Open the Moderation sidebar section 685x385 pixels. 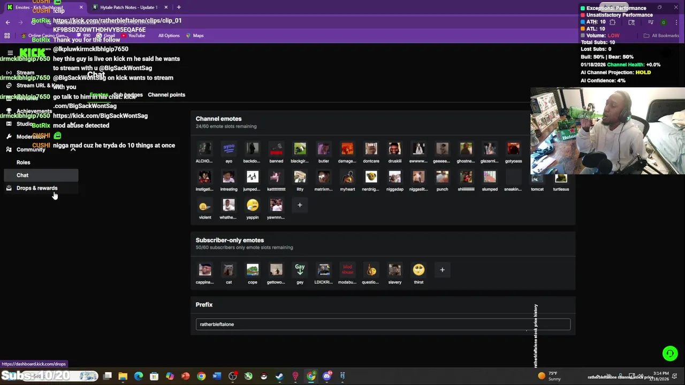pyautogui.click(x=31, y=137)
